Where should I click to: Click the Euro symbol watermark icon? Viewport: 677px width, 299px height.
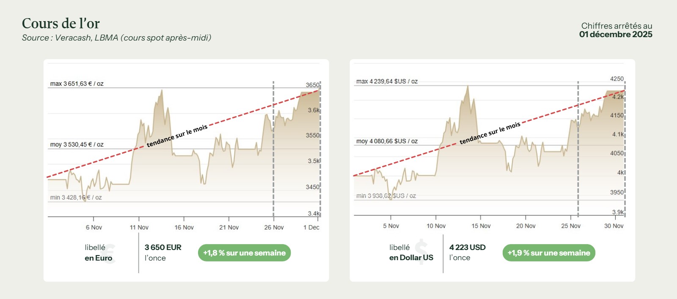110,253
